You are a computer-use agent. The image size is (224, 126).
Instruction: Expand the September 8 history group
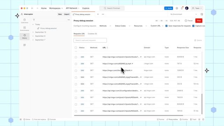[33, 36]
